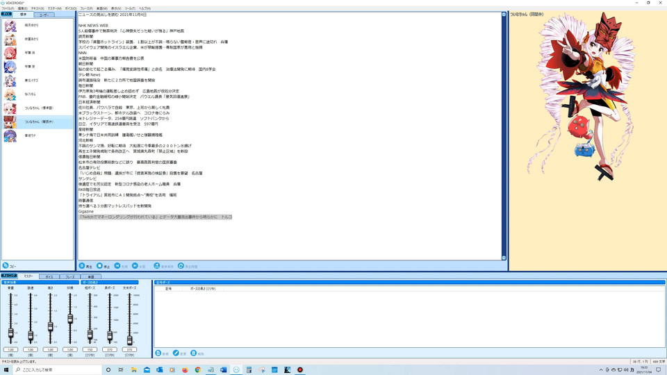The height and width of the screenshot is (375, 667).
Task: Pick the 東北イタコ voice avatar
Action: tap(10, 81)
